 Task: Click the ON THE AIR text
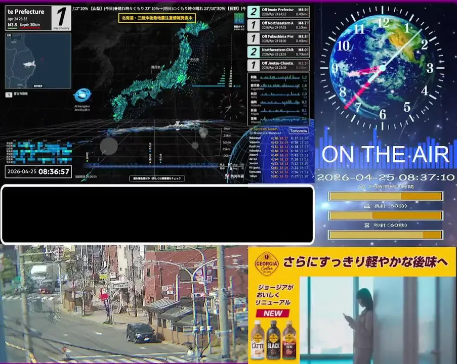[x=385, y=154]
